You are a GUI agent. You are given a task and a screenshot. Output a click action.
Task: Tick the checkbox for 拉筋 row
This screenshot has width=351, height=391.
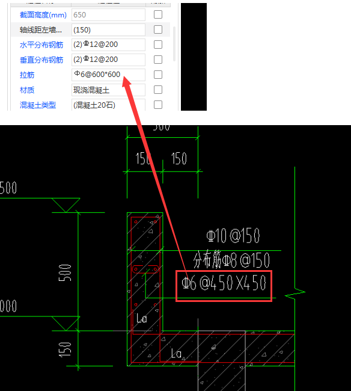click(x=158, y=75)
